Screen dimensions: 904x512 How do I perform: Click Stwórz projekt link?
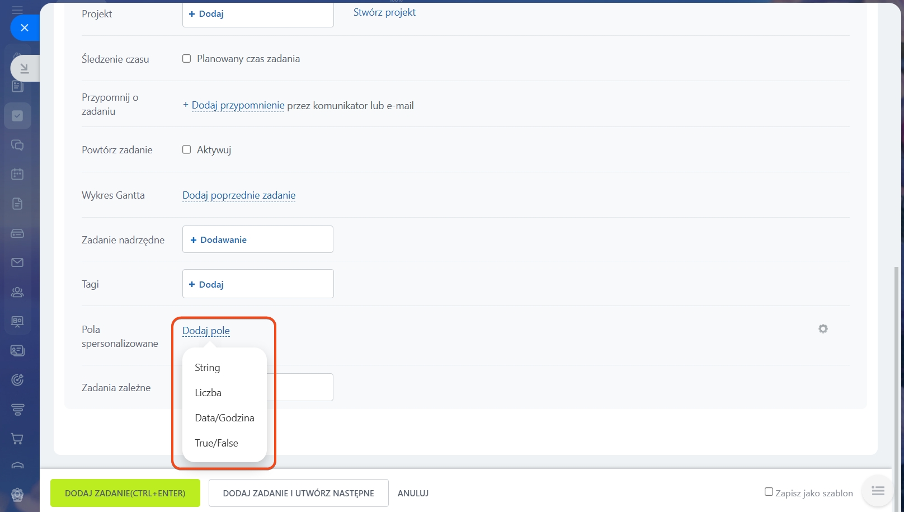(384, 12)
